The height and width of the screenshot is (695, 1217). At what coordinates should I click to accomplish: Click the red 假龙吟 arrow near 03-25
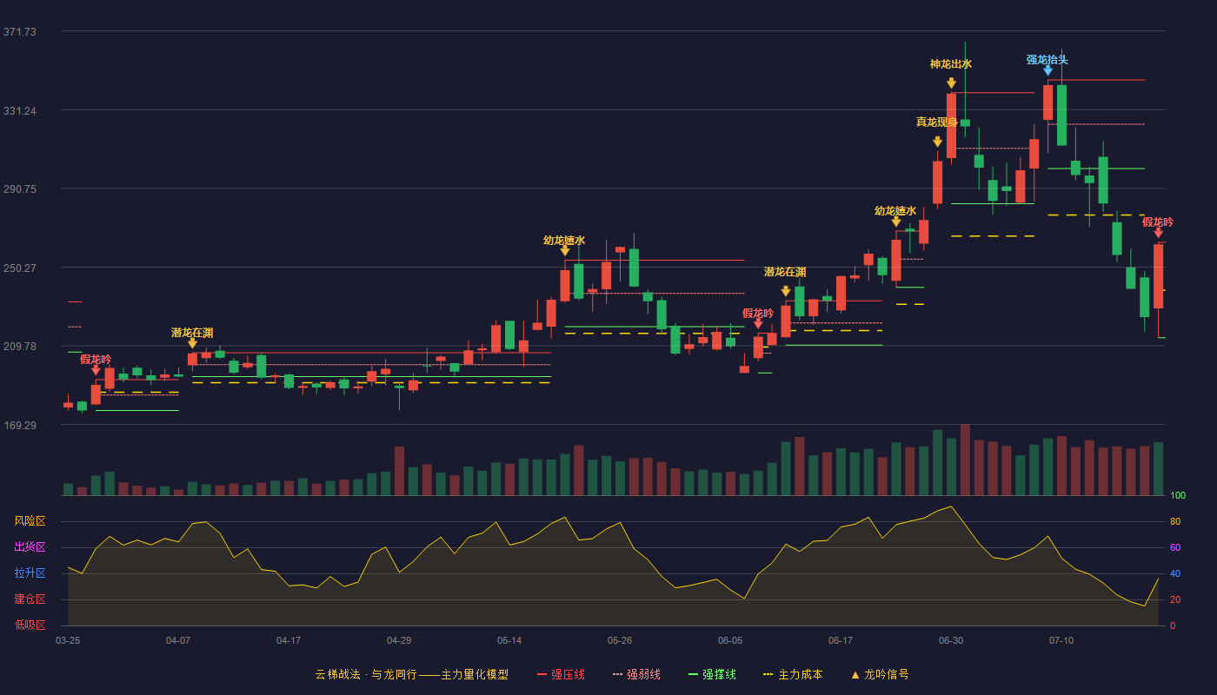click(96, 370)
